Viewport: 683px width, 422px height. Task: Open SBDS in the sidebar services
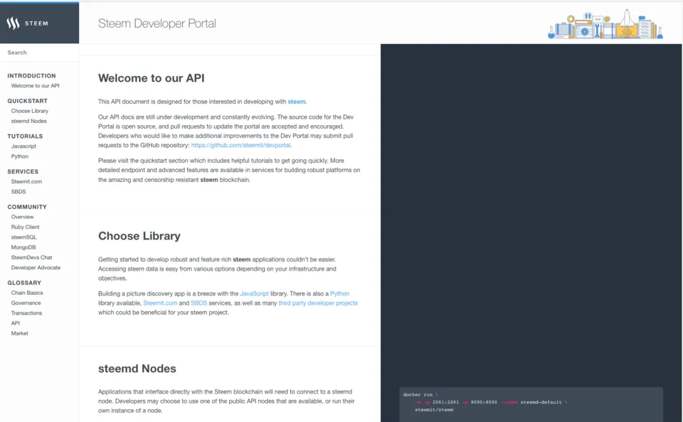coord(18,191)
